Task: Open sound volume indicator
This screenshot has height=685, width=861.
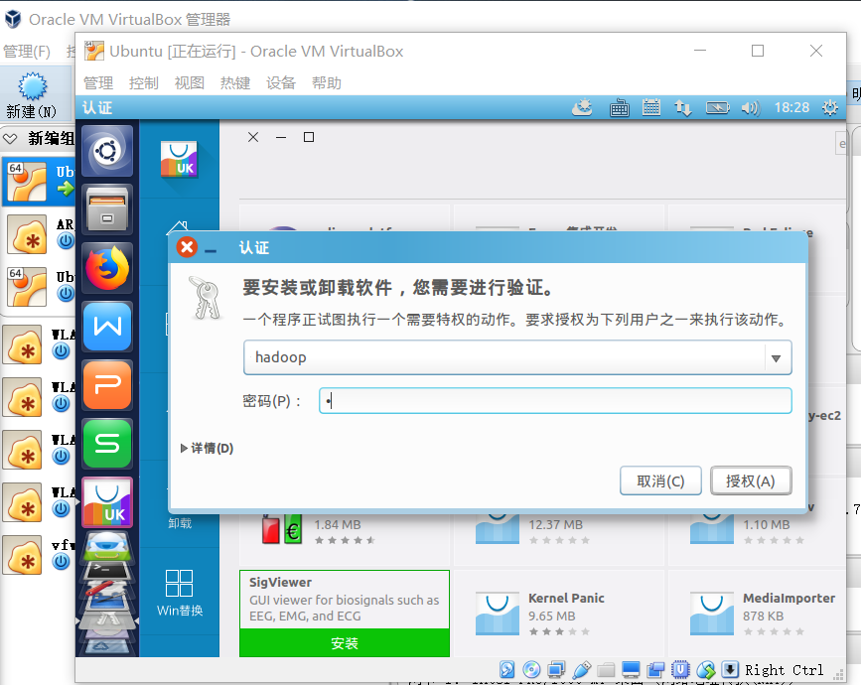Action: tap(750, 107)
